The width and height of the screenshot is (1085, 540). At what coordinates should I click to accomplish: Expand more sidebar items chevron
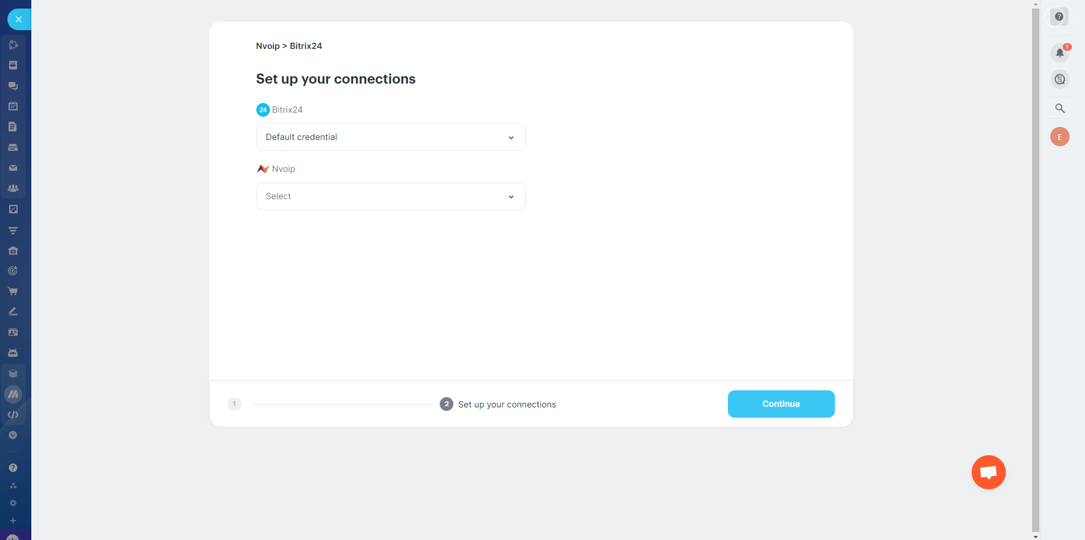13,435
